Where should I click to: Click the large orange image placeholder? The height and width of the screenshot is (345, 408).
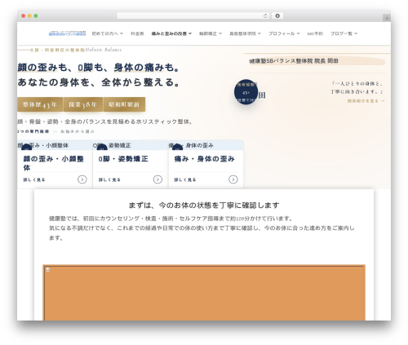point(204,293)
